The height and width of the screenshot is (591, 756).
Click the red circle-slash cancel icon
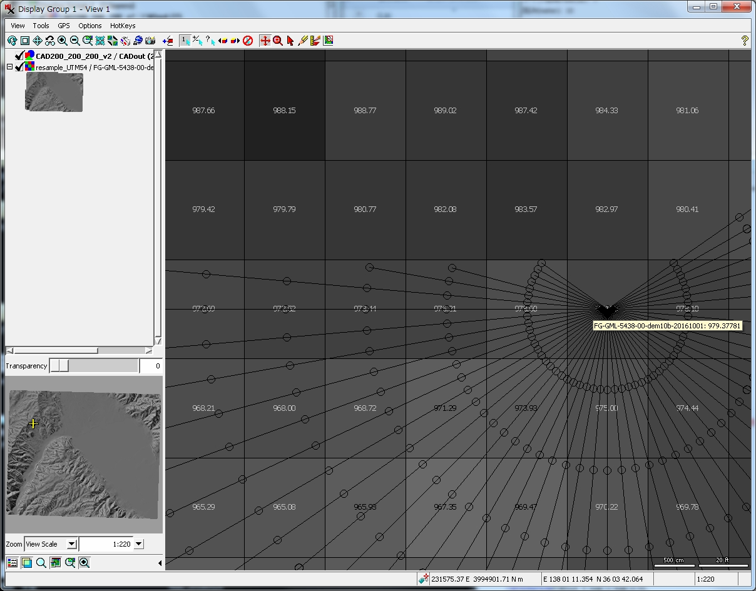[x=248, y=41]
